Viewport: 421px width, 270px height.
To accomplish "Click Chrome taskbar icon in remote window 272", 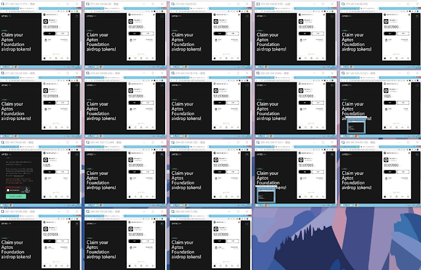I will pyautogui.click(x=101, y=67).
